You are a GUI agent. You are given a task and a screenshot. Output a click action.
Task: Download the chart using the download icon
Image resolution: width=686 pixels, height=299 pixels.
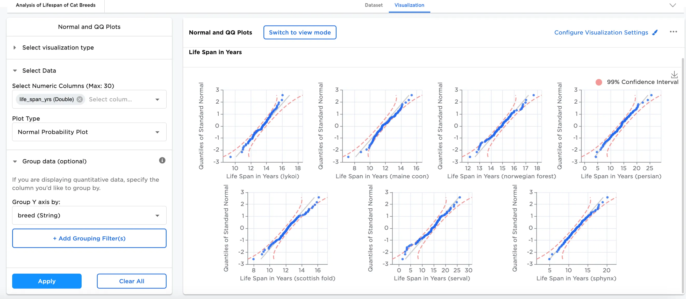(x=674, y=74)
